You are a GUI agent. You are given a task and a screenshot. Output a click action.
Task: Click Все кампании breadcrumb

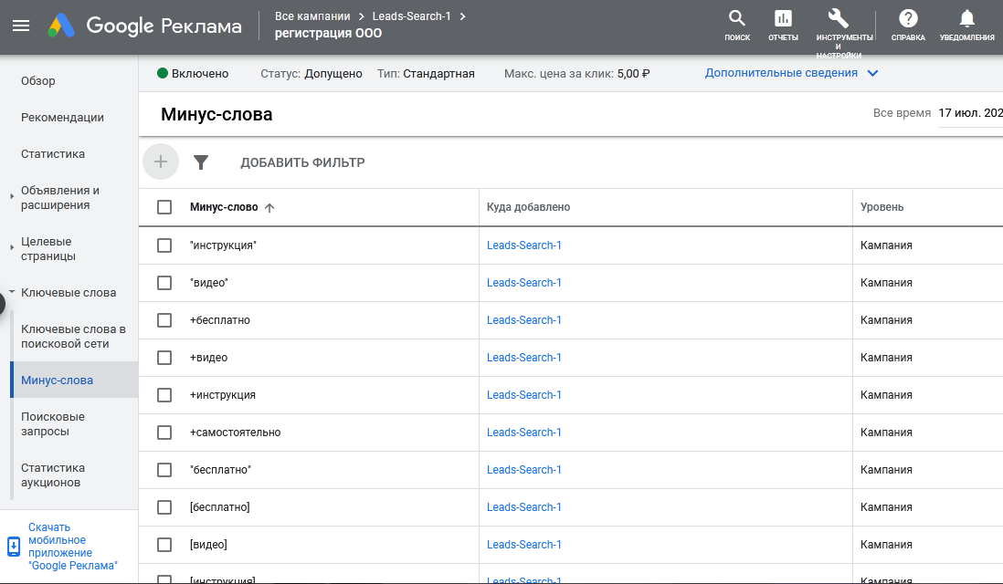(312, 16)
